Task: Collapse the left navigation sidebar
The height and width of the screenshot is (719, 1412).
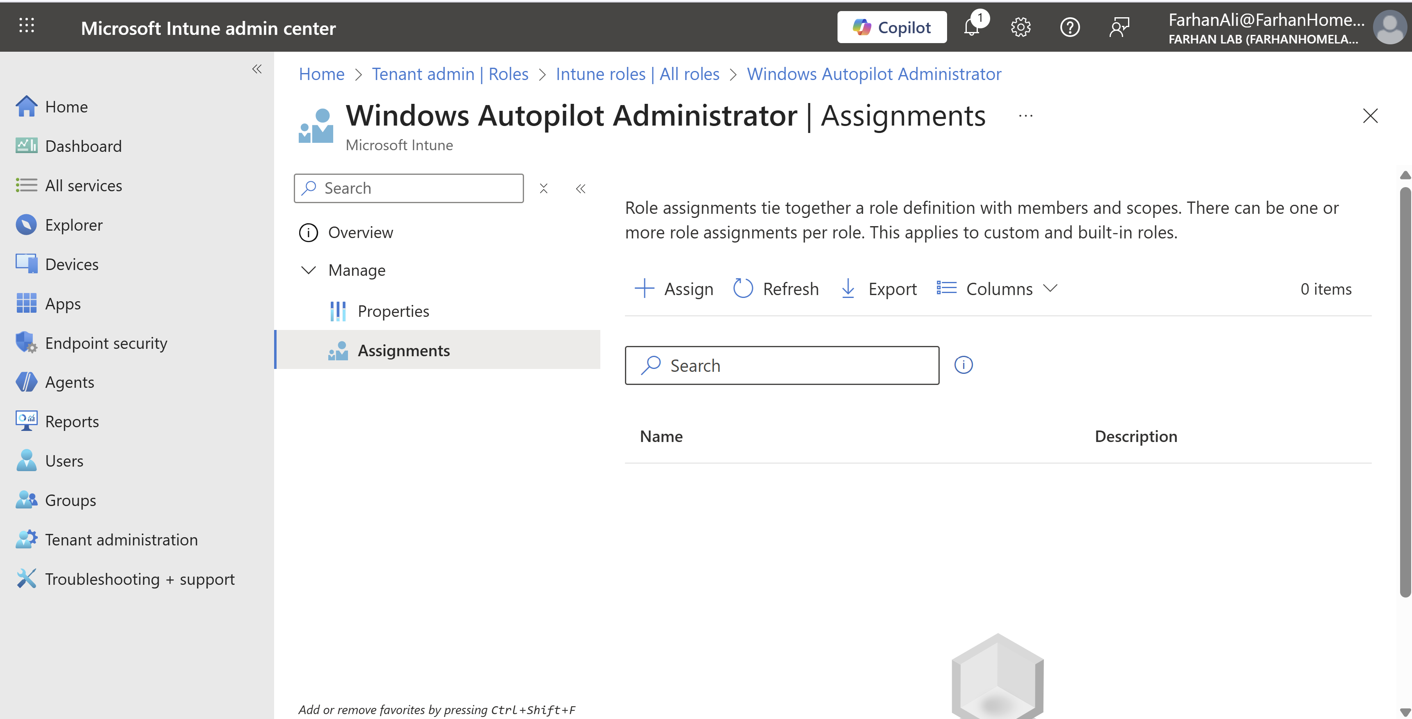Action: pos(256,69)
